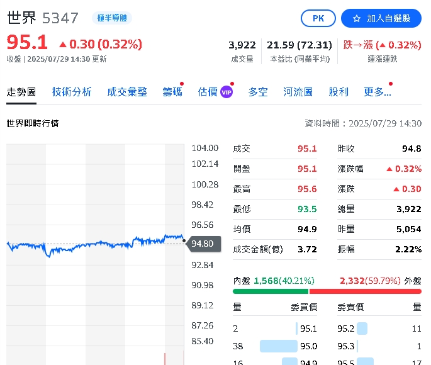Click the 均價 94.9 value
The width and height of the screenshot is (431, 365).
coord(307,229)
